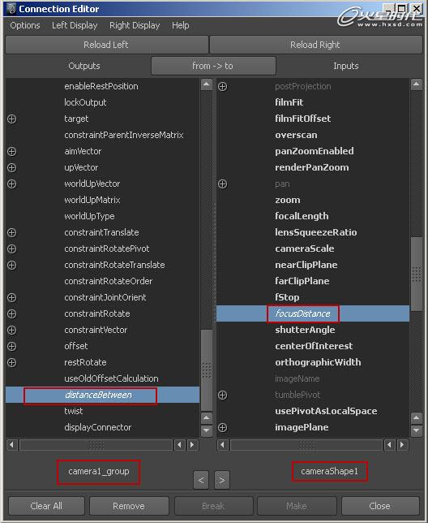428x523 pixels.
Task: Open the Right Display menu
Action: (x=135, y=25)
